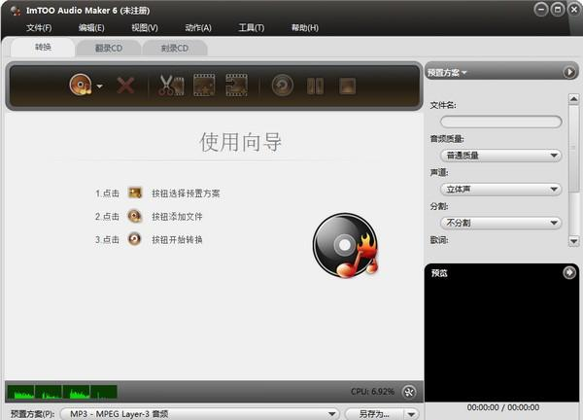The height and width of the screenshot is (420, 583).
Task: Click the preset icon in wizard step 1
Action: tap(135, 193)
